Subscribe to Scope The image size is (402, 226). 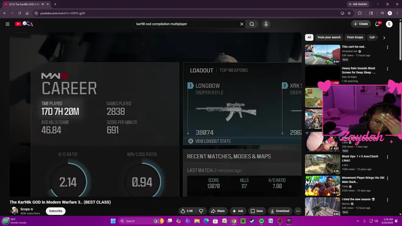click(56, 211)
